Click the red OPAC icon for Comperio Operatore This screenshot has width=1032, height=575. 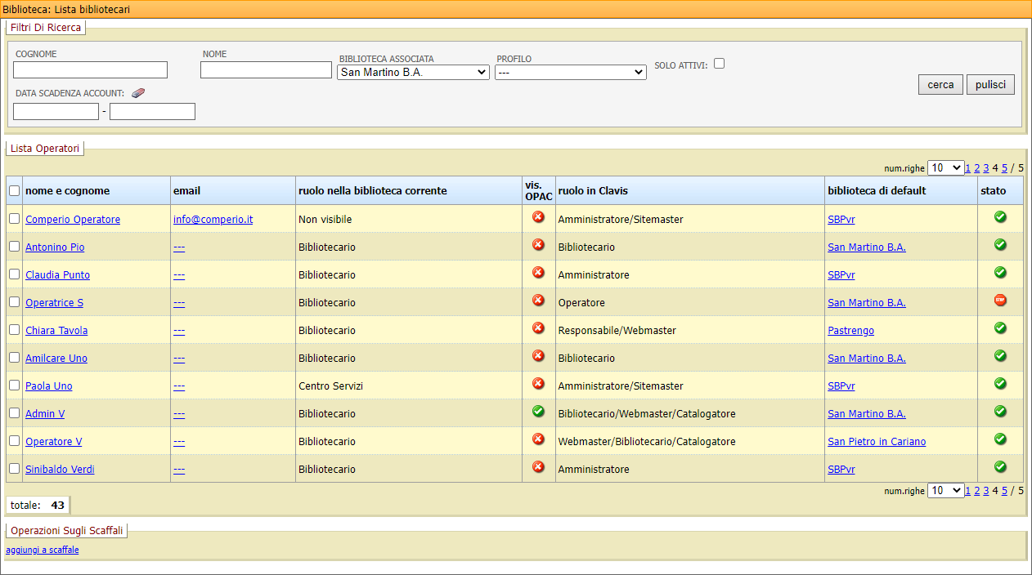(x=538, y=217)
